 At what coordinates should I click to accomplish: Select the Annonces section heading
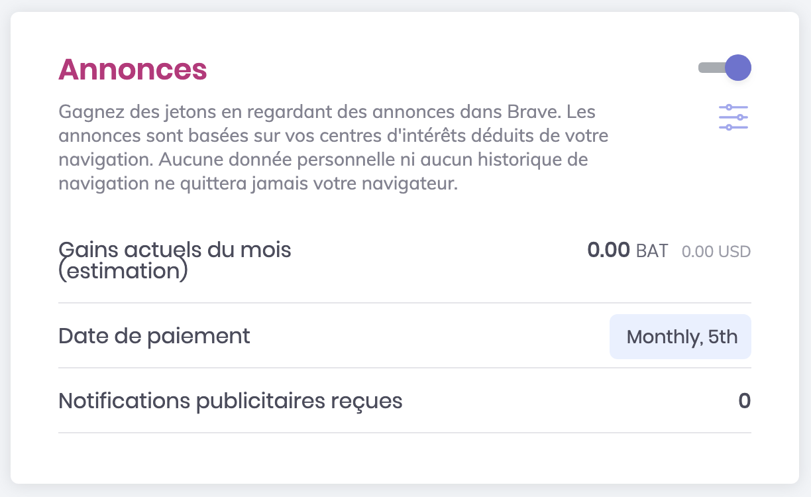tap(133, 70)
